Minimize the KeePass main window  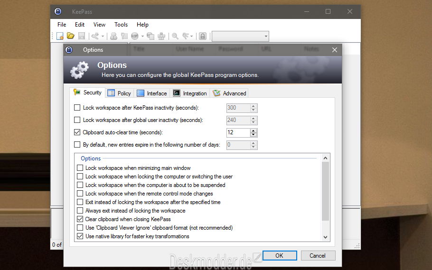307,11
